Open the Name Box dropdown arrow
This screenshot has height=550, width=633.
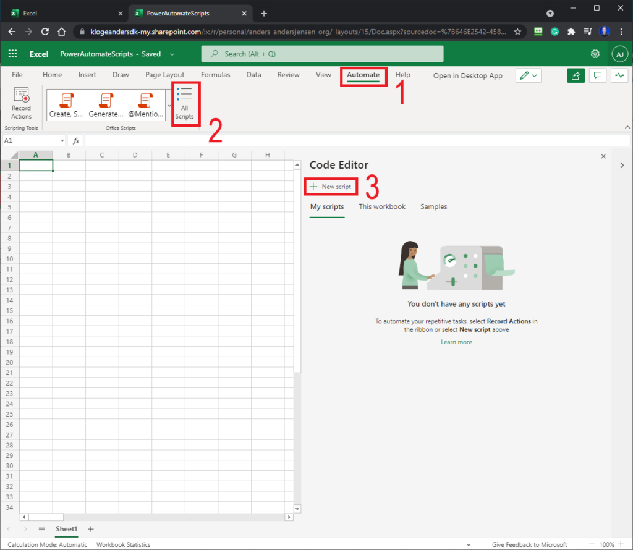click(x=62, y=140)
